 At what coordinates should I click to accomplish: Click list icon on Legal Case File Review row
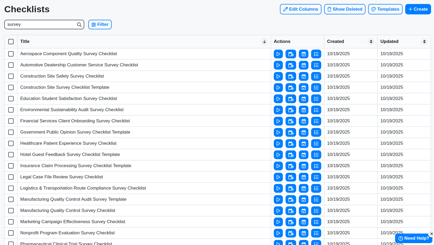click(x=316, y=177)
